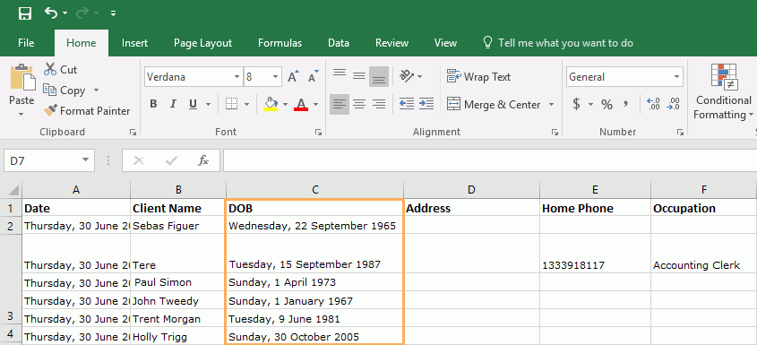Open the Clipboard pane launcher
This screenshot has height=345, width=757.
tap(133, 132)
